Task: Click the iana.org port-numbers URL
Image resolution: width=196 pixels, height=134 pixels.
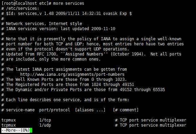Action: click(72, 74)
